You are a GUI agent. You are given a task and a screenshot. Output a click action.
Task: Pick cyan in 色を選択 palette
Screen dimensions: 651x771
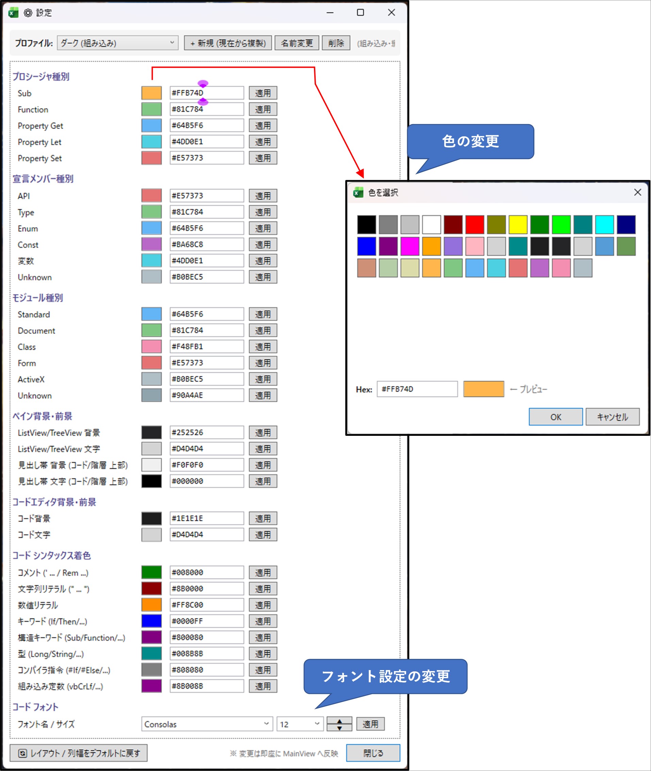[x=604, y=225]
